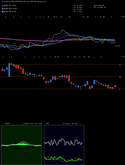The width and height of the screenshot is (125, 165).
Task: Click the ADX (14 day) values text
Action: pyautogui.click(x=69, y=123)
